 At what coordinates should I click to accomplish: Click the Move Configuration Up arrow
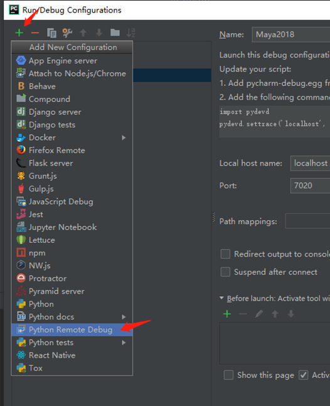pos(83,33)
